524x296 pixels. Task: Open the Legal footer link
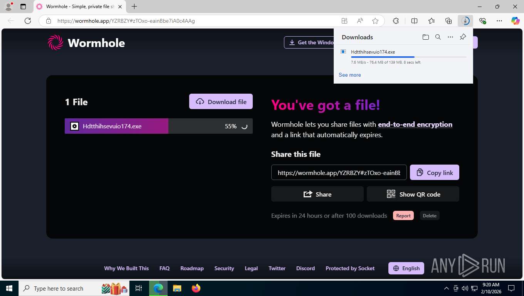251,268
